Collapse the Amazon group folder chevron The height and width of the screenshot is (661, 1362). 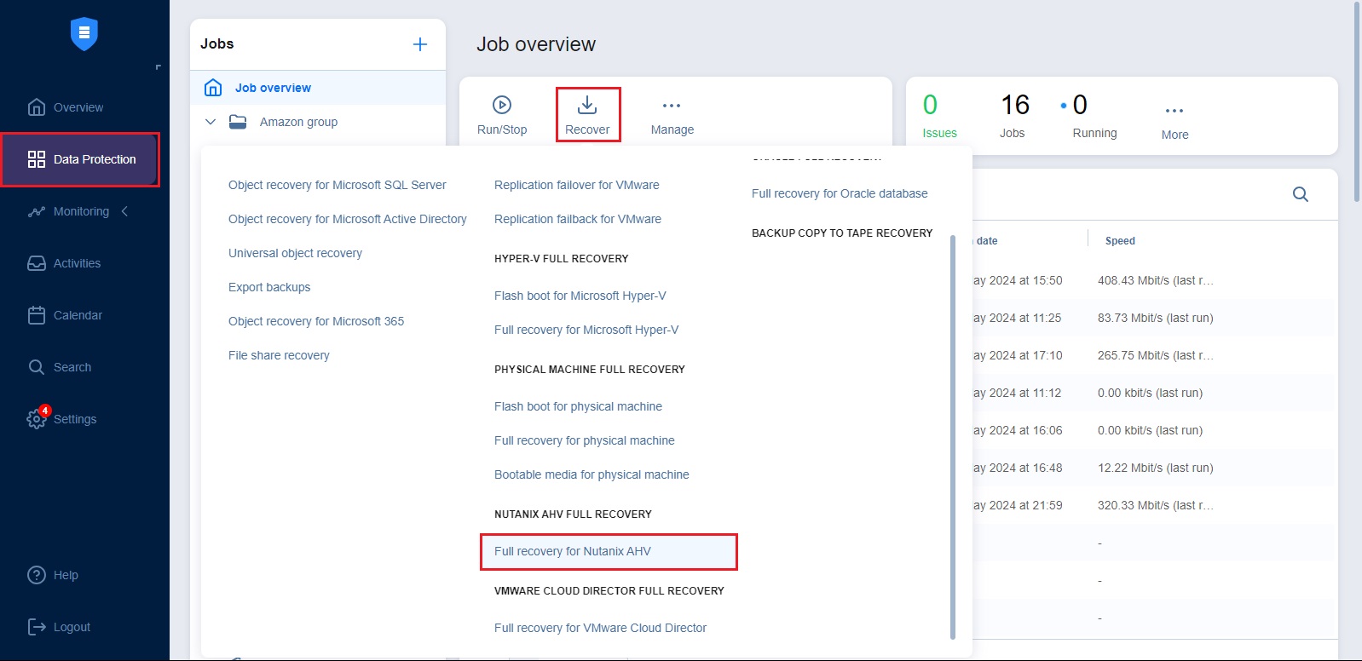click(211, 122)
